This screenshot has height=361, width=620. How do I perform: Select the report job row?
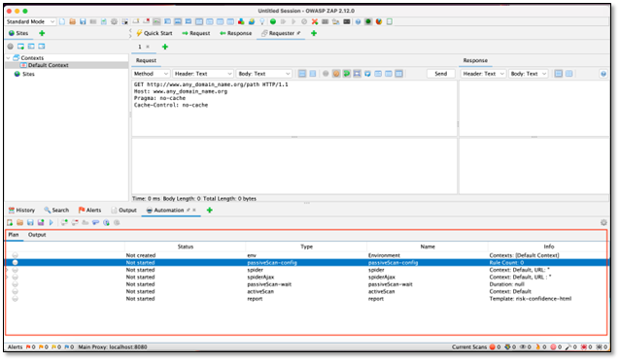coord(306,299)
